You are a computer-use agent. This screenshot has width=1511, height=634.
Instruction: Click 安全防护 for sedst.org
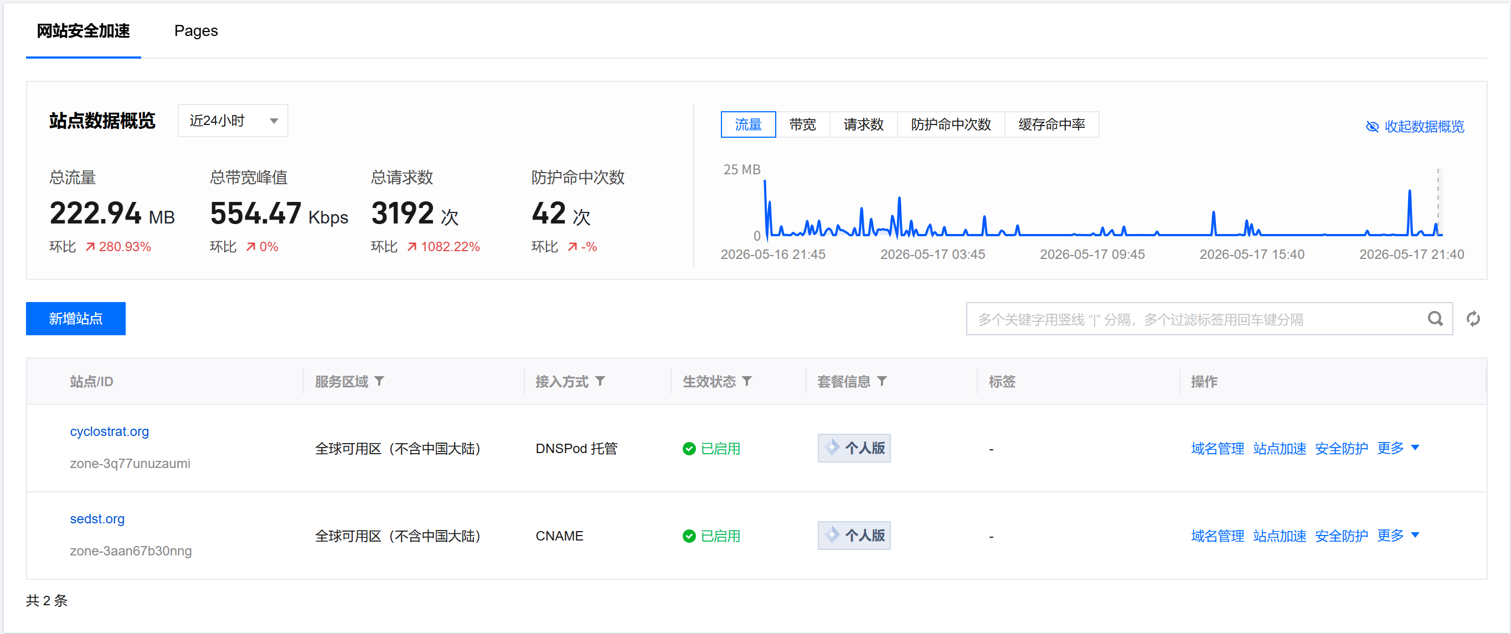1341,536
